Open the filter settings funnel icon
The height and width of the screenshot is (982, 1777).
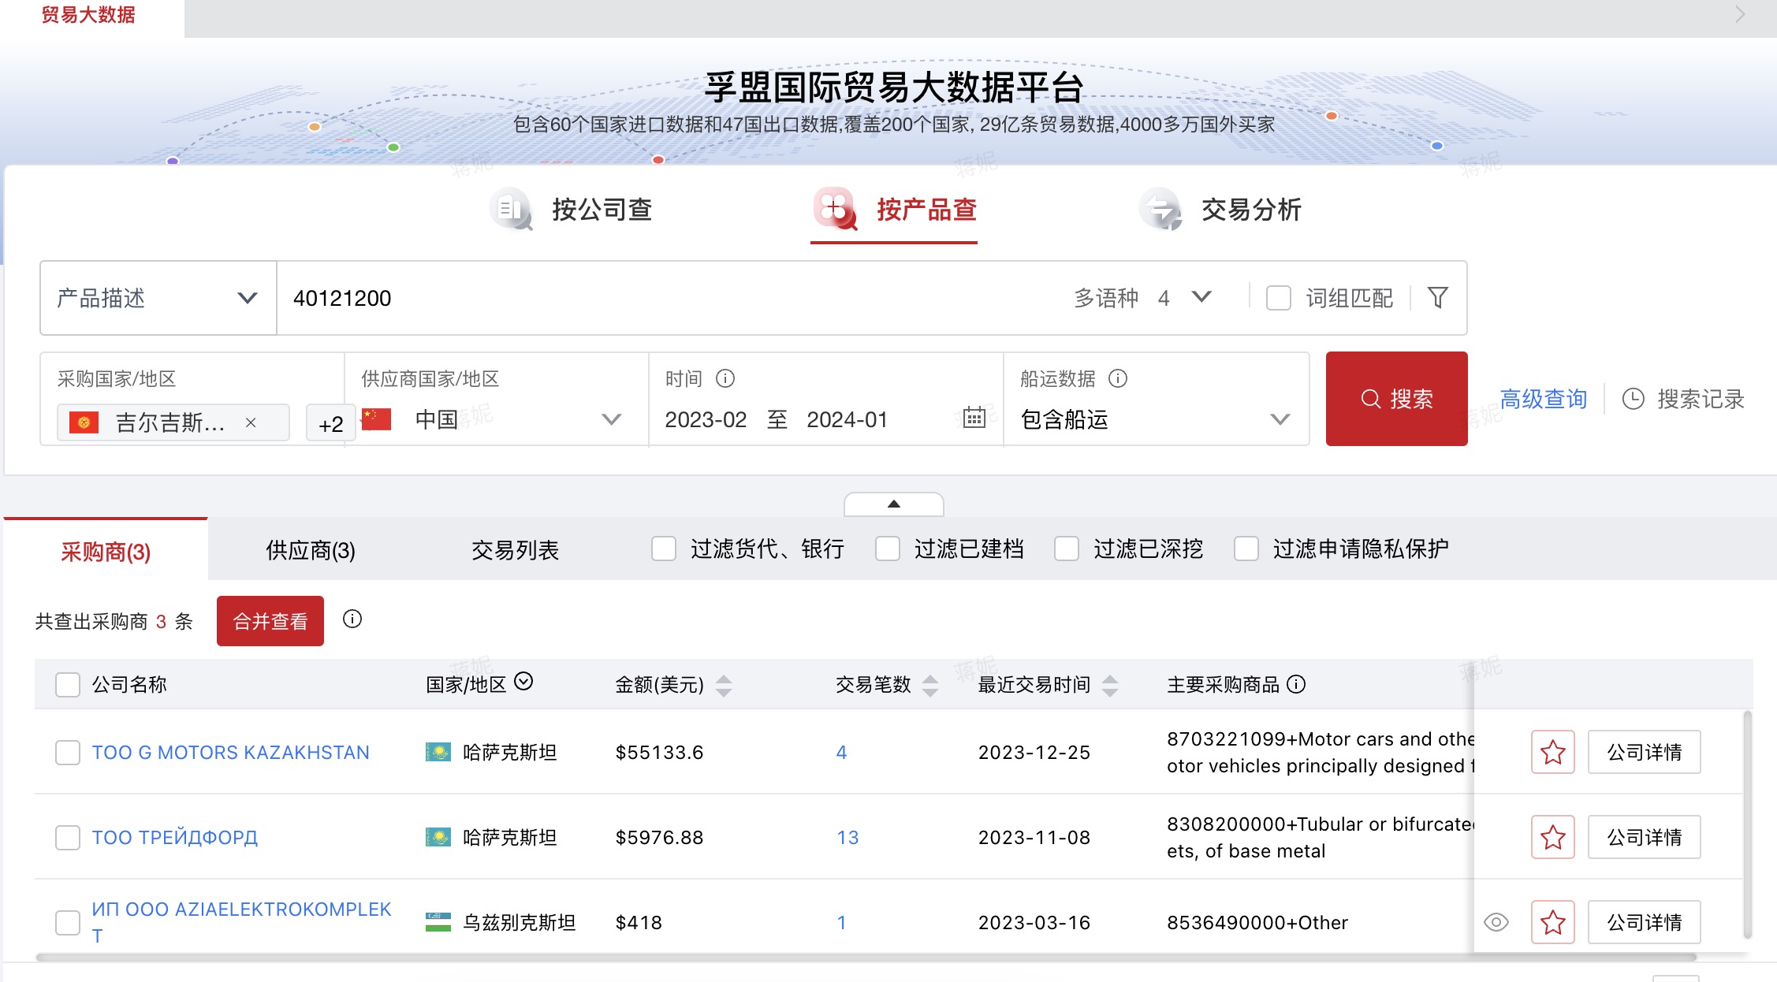[x=1437, y=298]
